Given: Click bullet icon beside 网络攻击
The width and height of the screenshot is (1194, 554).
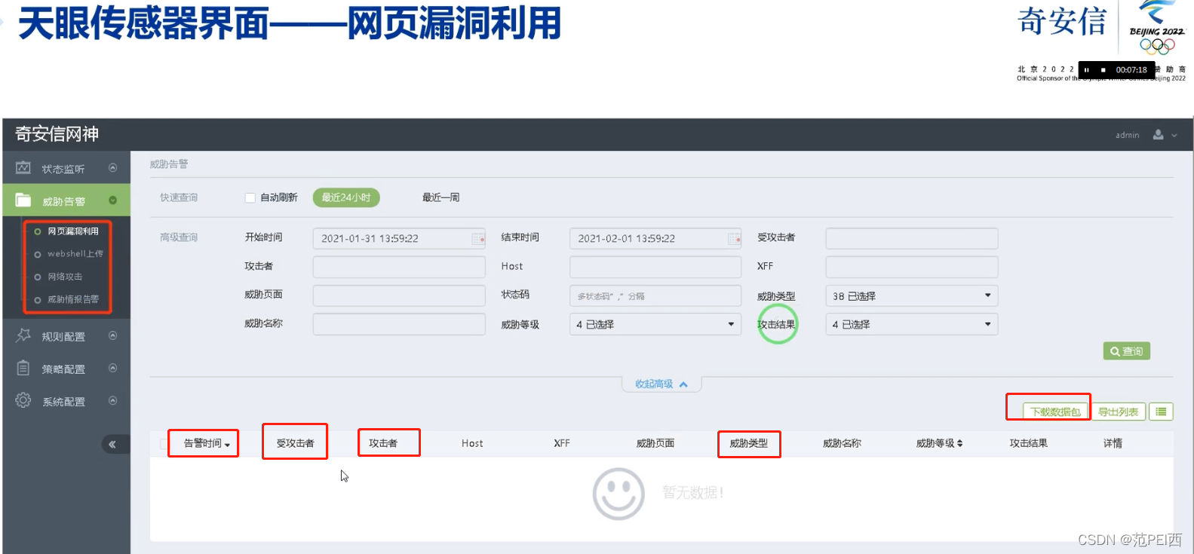Looking at the screenshot, I should (x=38, y=277).
